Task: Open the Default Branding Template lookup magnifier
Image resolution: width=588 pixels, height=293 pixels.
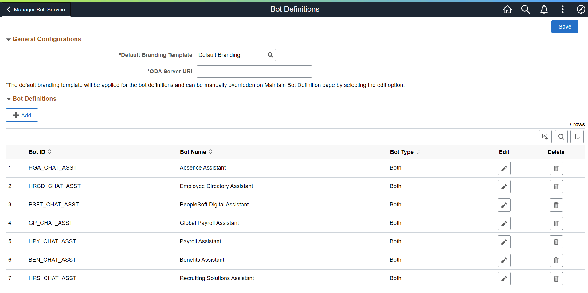Action: pos(270,55)
